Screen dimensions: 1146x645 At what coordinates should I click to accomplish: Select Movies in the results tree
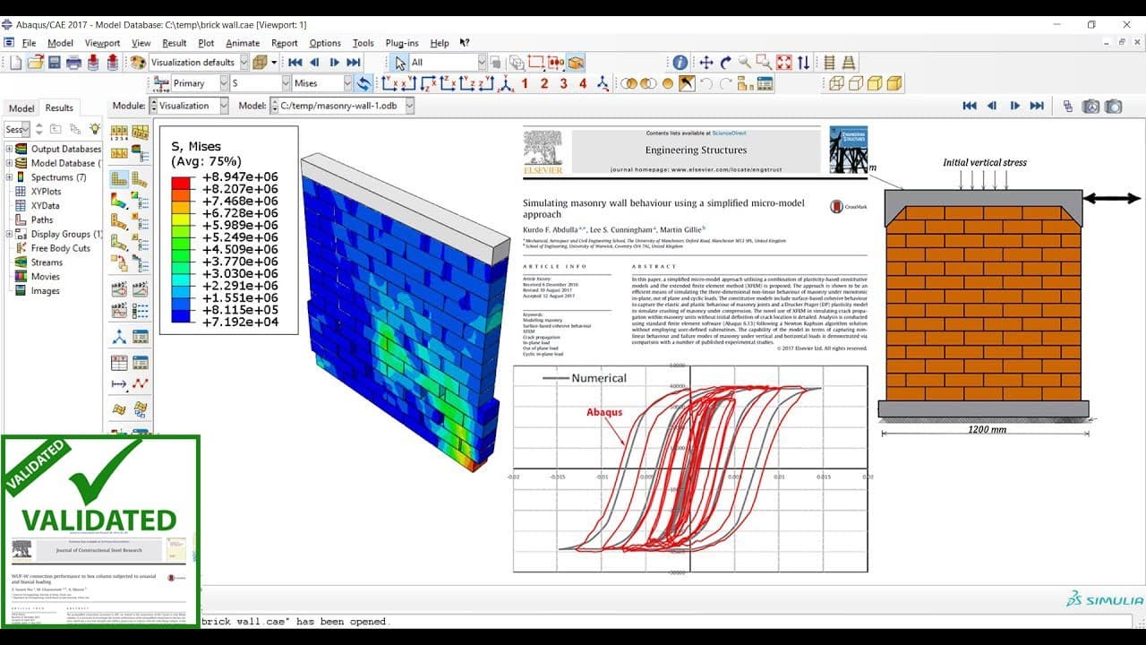(x=46, y=277)
